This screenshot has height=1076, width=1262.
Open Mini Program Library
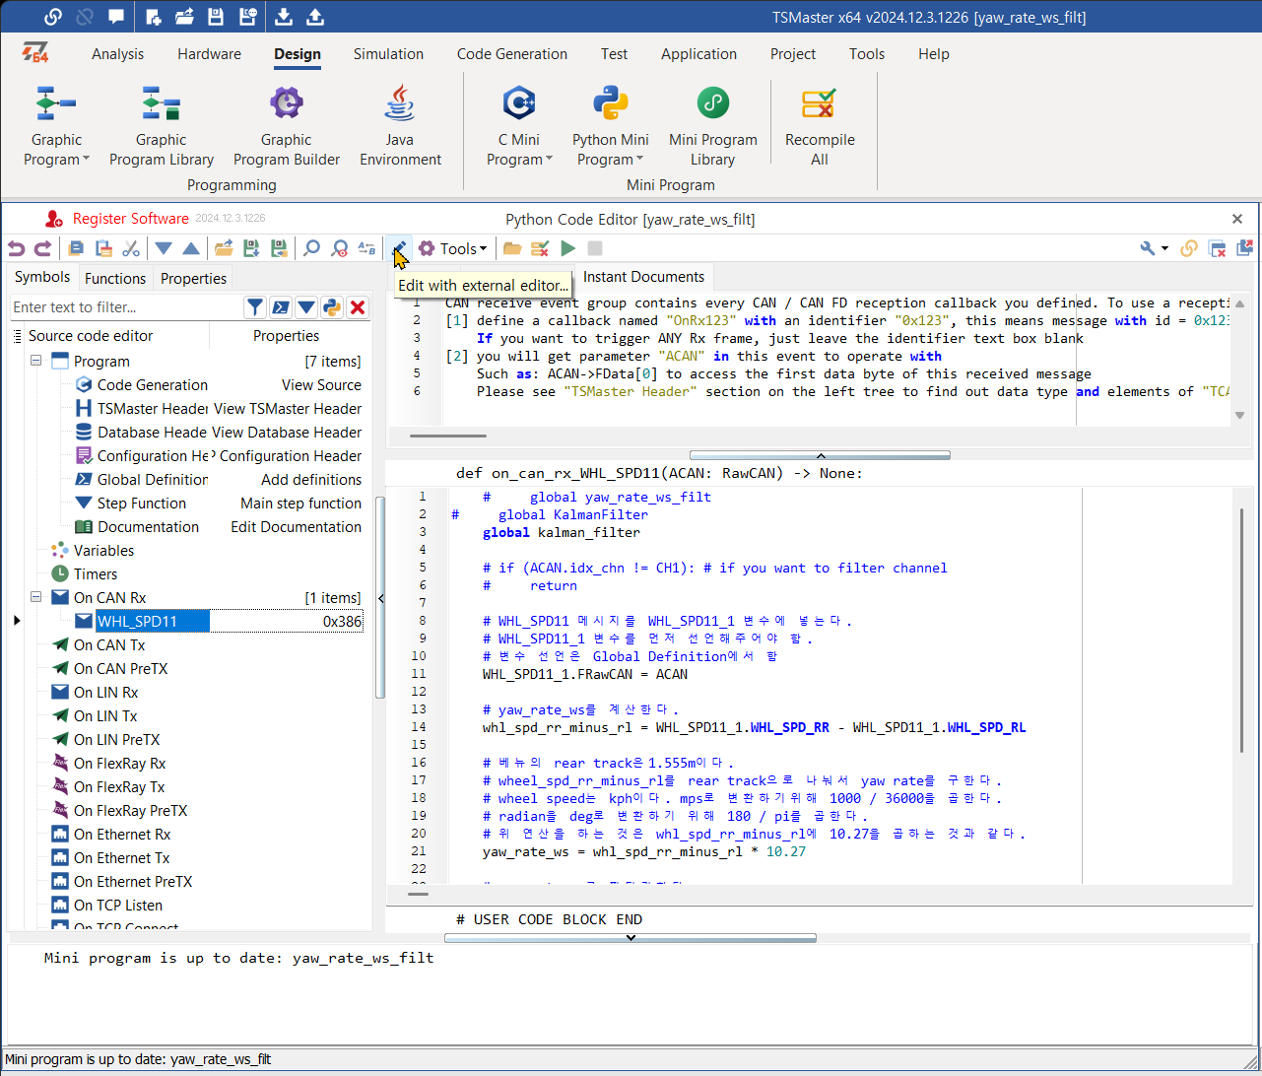click(713, 126)
